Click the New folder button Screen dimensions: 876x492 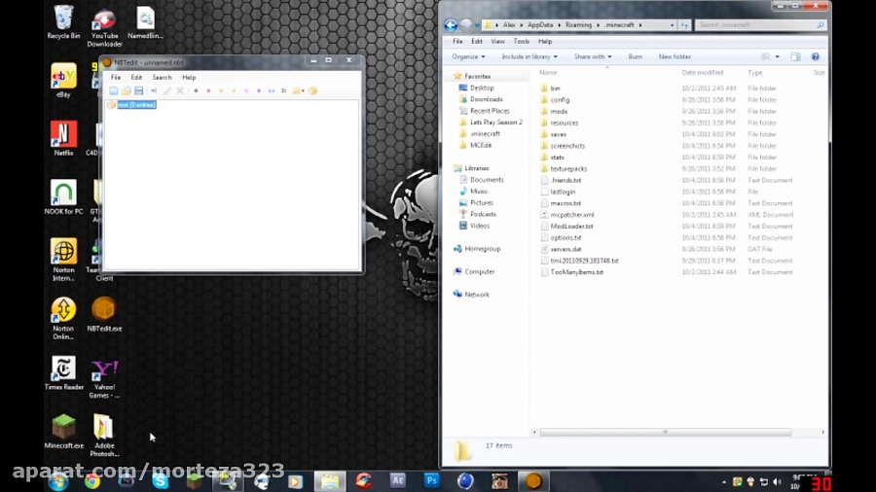(x=675, y=56)
